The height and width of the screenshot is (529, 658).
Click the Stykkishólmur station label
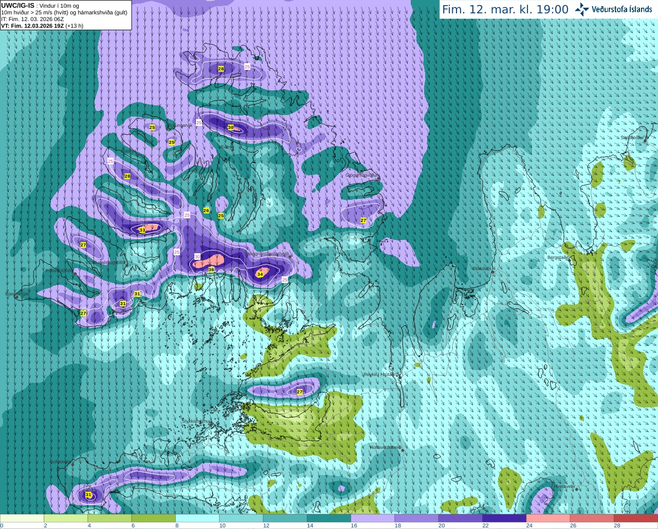point(196,421)
